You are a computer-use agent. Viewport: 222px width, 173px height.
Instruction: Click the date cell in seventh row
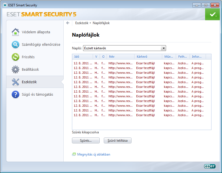point(83,91)
